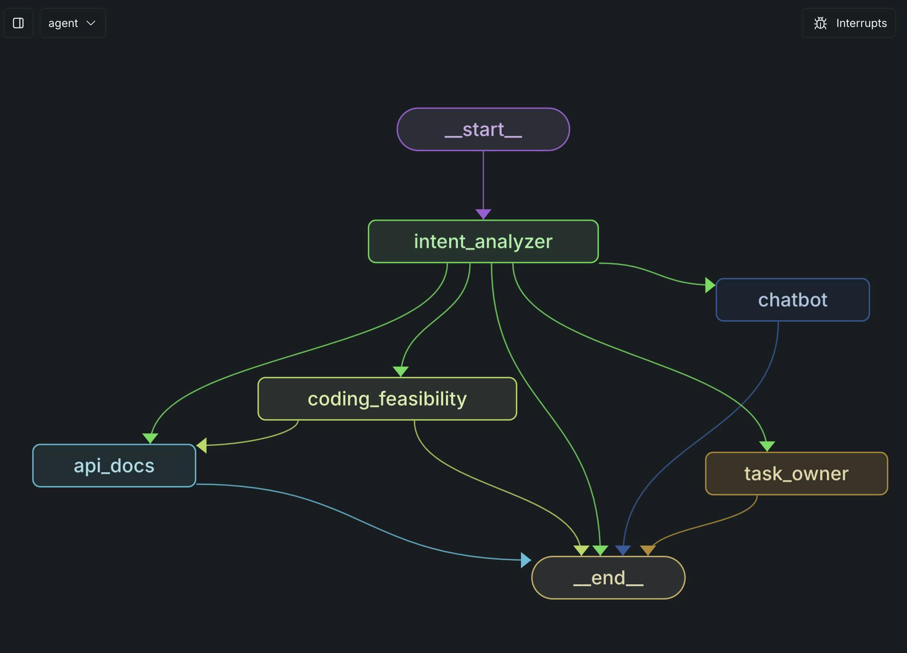Click green arrowhead above api_docs node
This screenshot has height=653, width=907.
point(150,438)
